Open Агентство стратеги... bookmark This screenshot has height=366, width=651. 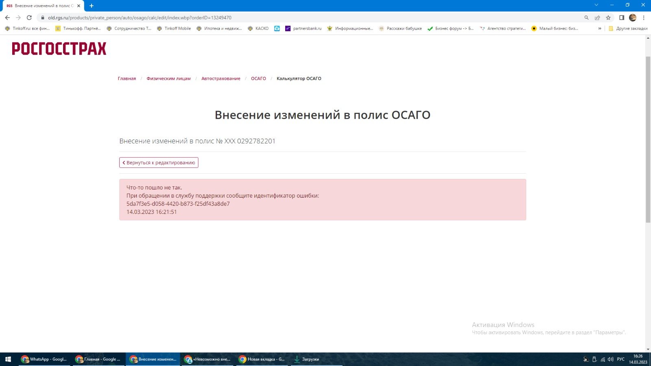[x=503, y=28]
